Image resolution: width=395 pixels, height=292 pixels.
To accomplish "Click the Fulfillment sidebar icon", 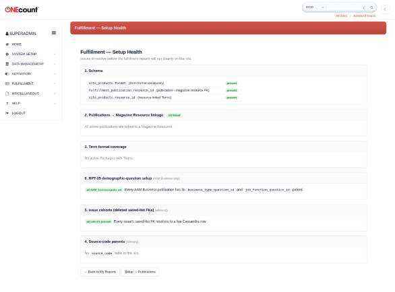I will (7, 83).
